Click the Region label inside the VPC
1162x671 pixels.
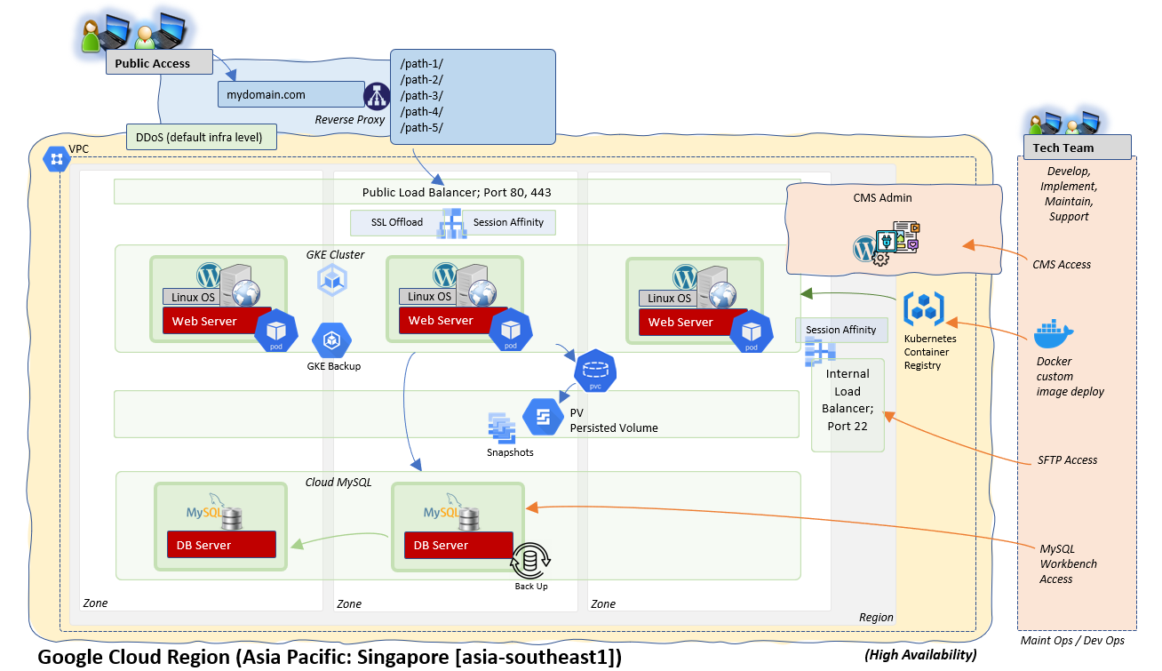876,618
